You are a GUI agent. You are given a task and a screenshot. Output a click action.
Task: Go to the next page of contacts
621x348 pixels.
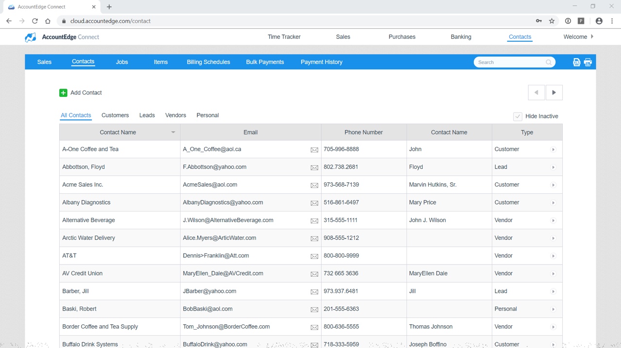pos(554,93)
